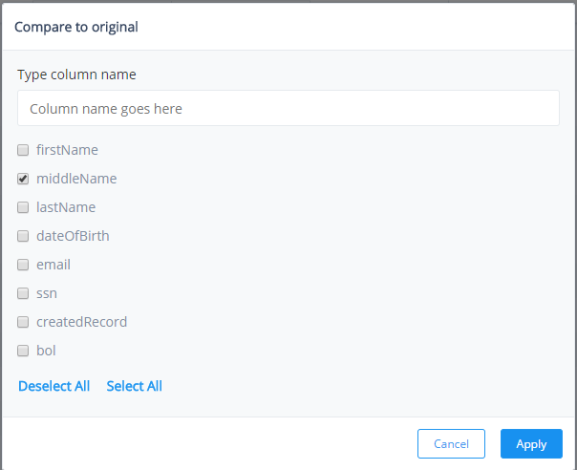Check the firstName checkbox
Image resolution: width=577 pixels, height=470 pixels.
[23, 150]
